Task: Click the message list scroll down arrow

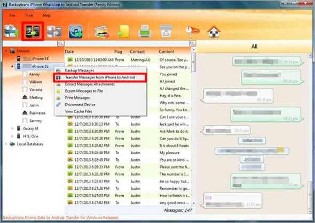Action: pyautogui.click(x=194, y=203)
